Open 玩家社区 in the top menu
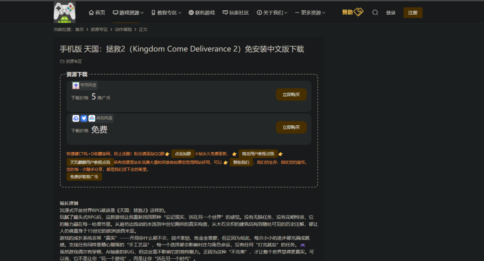This screenshot has width=484, height=261. (x=236, y=12)
